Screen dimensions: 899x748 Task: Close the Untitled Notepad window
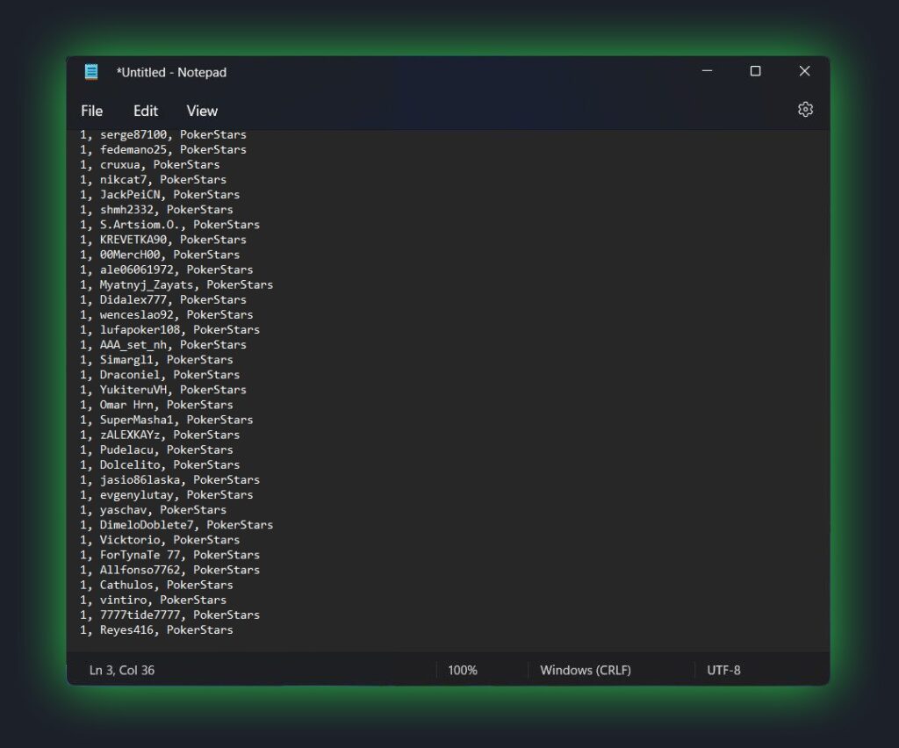804,72
